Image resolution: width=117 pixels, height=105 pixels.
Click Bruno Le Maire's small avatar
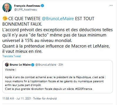point(7,65)
